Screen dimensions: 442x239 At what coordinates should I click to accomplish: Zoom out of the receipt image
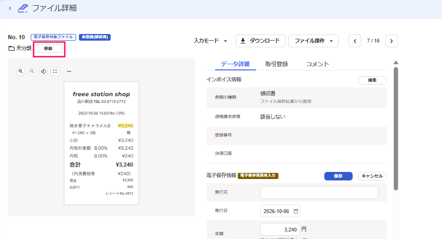[32, 71]
